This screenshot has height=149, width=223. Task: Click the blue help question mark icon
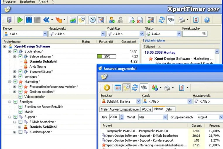[207, 20]
